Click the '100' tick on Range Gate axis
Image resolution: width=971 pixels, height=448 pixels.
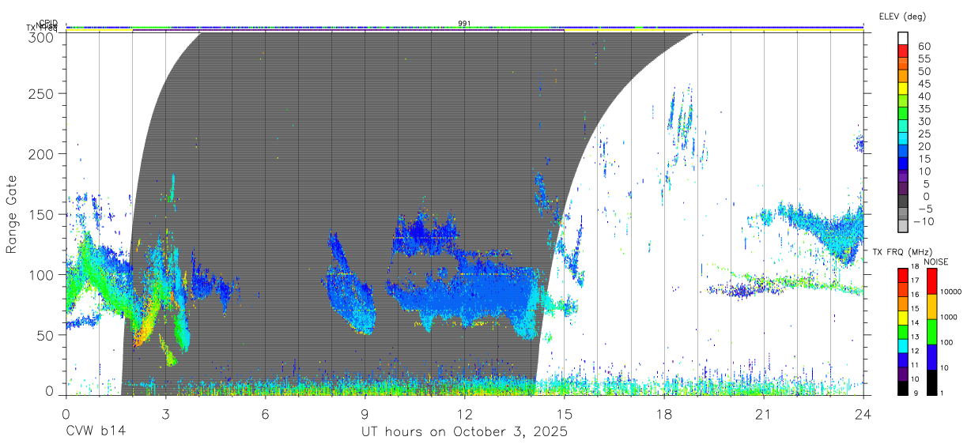coord(41,275)
